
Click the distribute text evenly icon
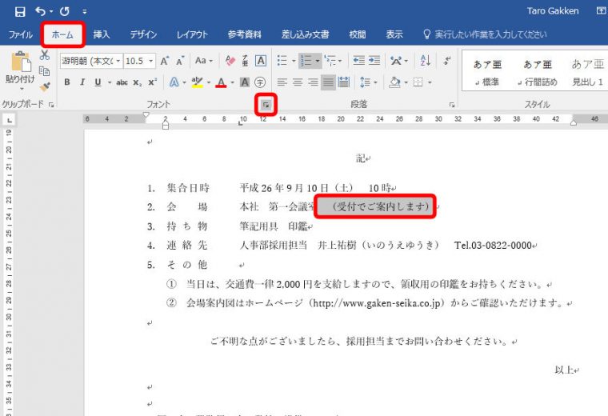point(343,82)
